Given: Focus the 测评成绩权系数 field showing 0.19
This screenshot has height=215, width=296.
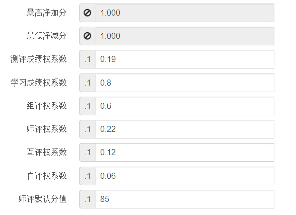Looking at the screenshot, I should pyautogui.click(x=185, y=59).
